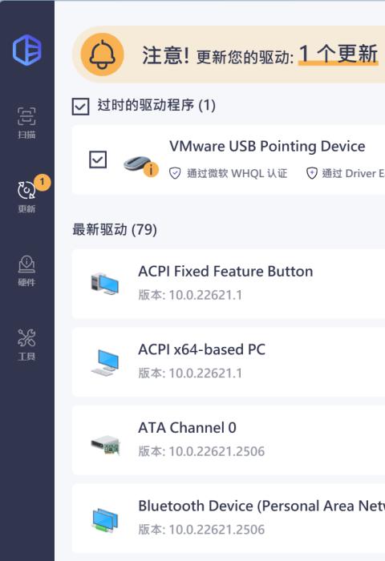Open the 更新 update section
This screenshot has width=385, height=561.
pyautogui.click(x=26, y=196)
